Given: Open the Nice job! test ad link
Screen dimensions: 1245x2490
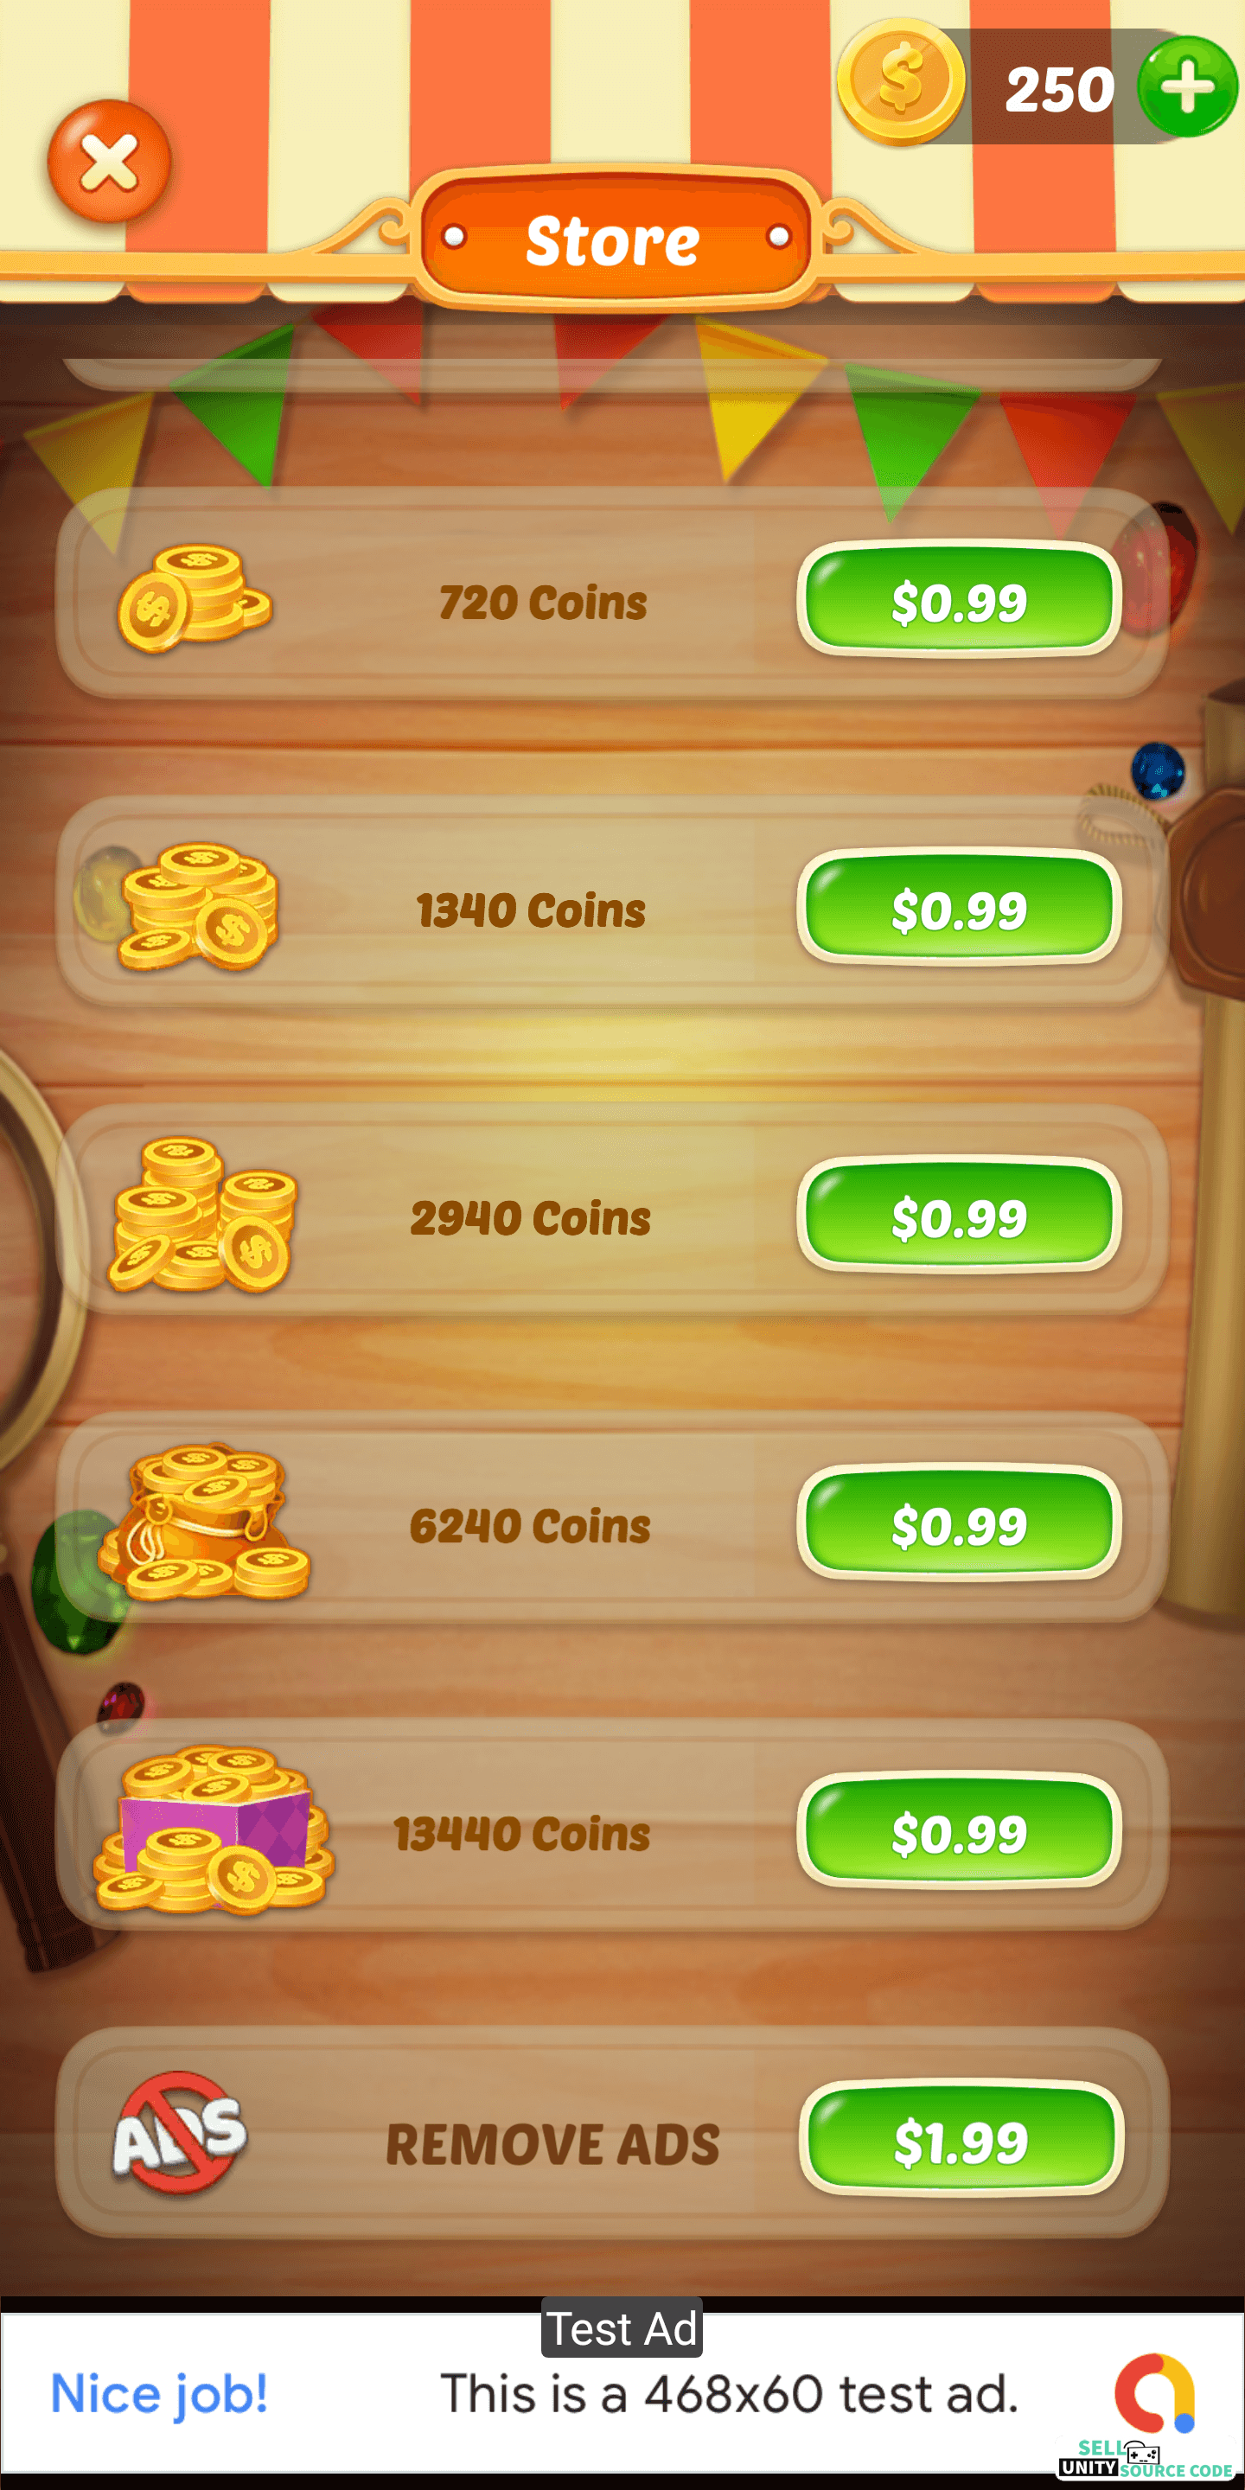Looking at the screenshot, I should tap(159, 2394).
